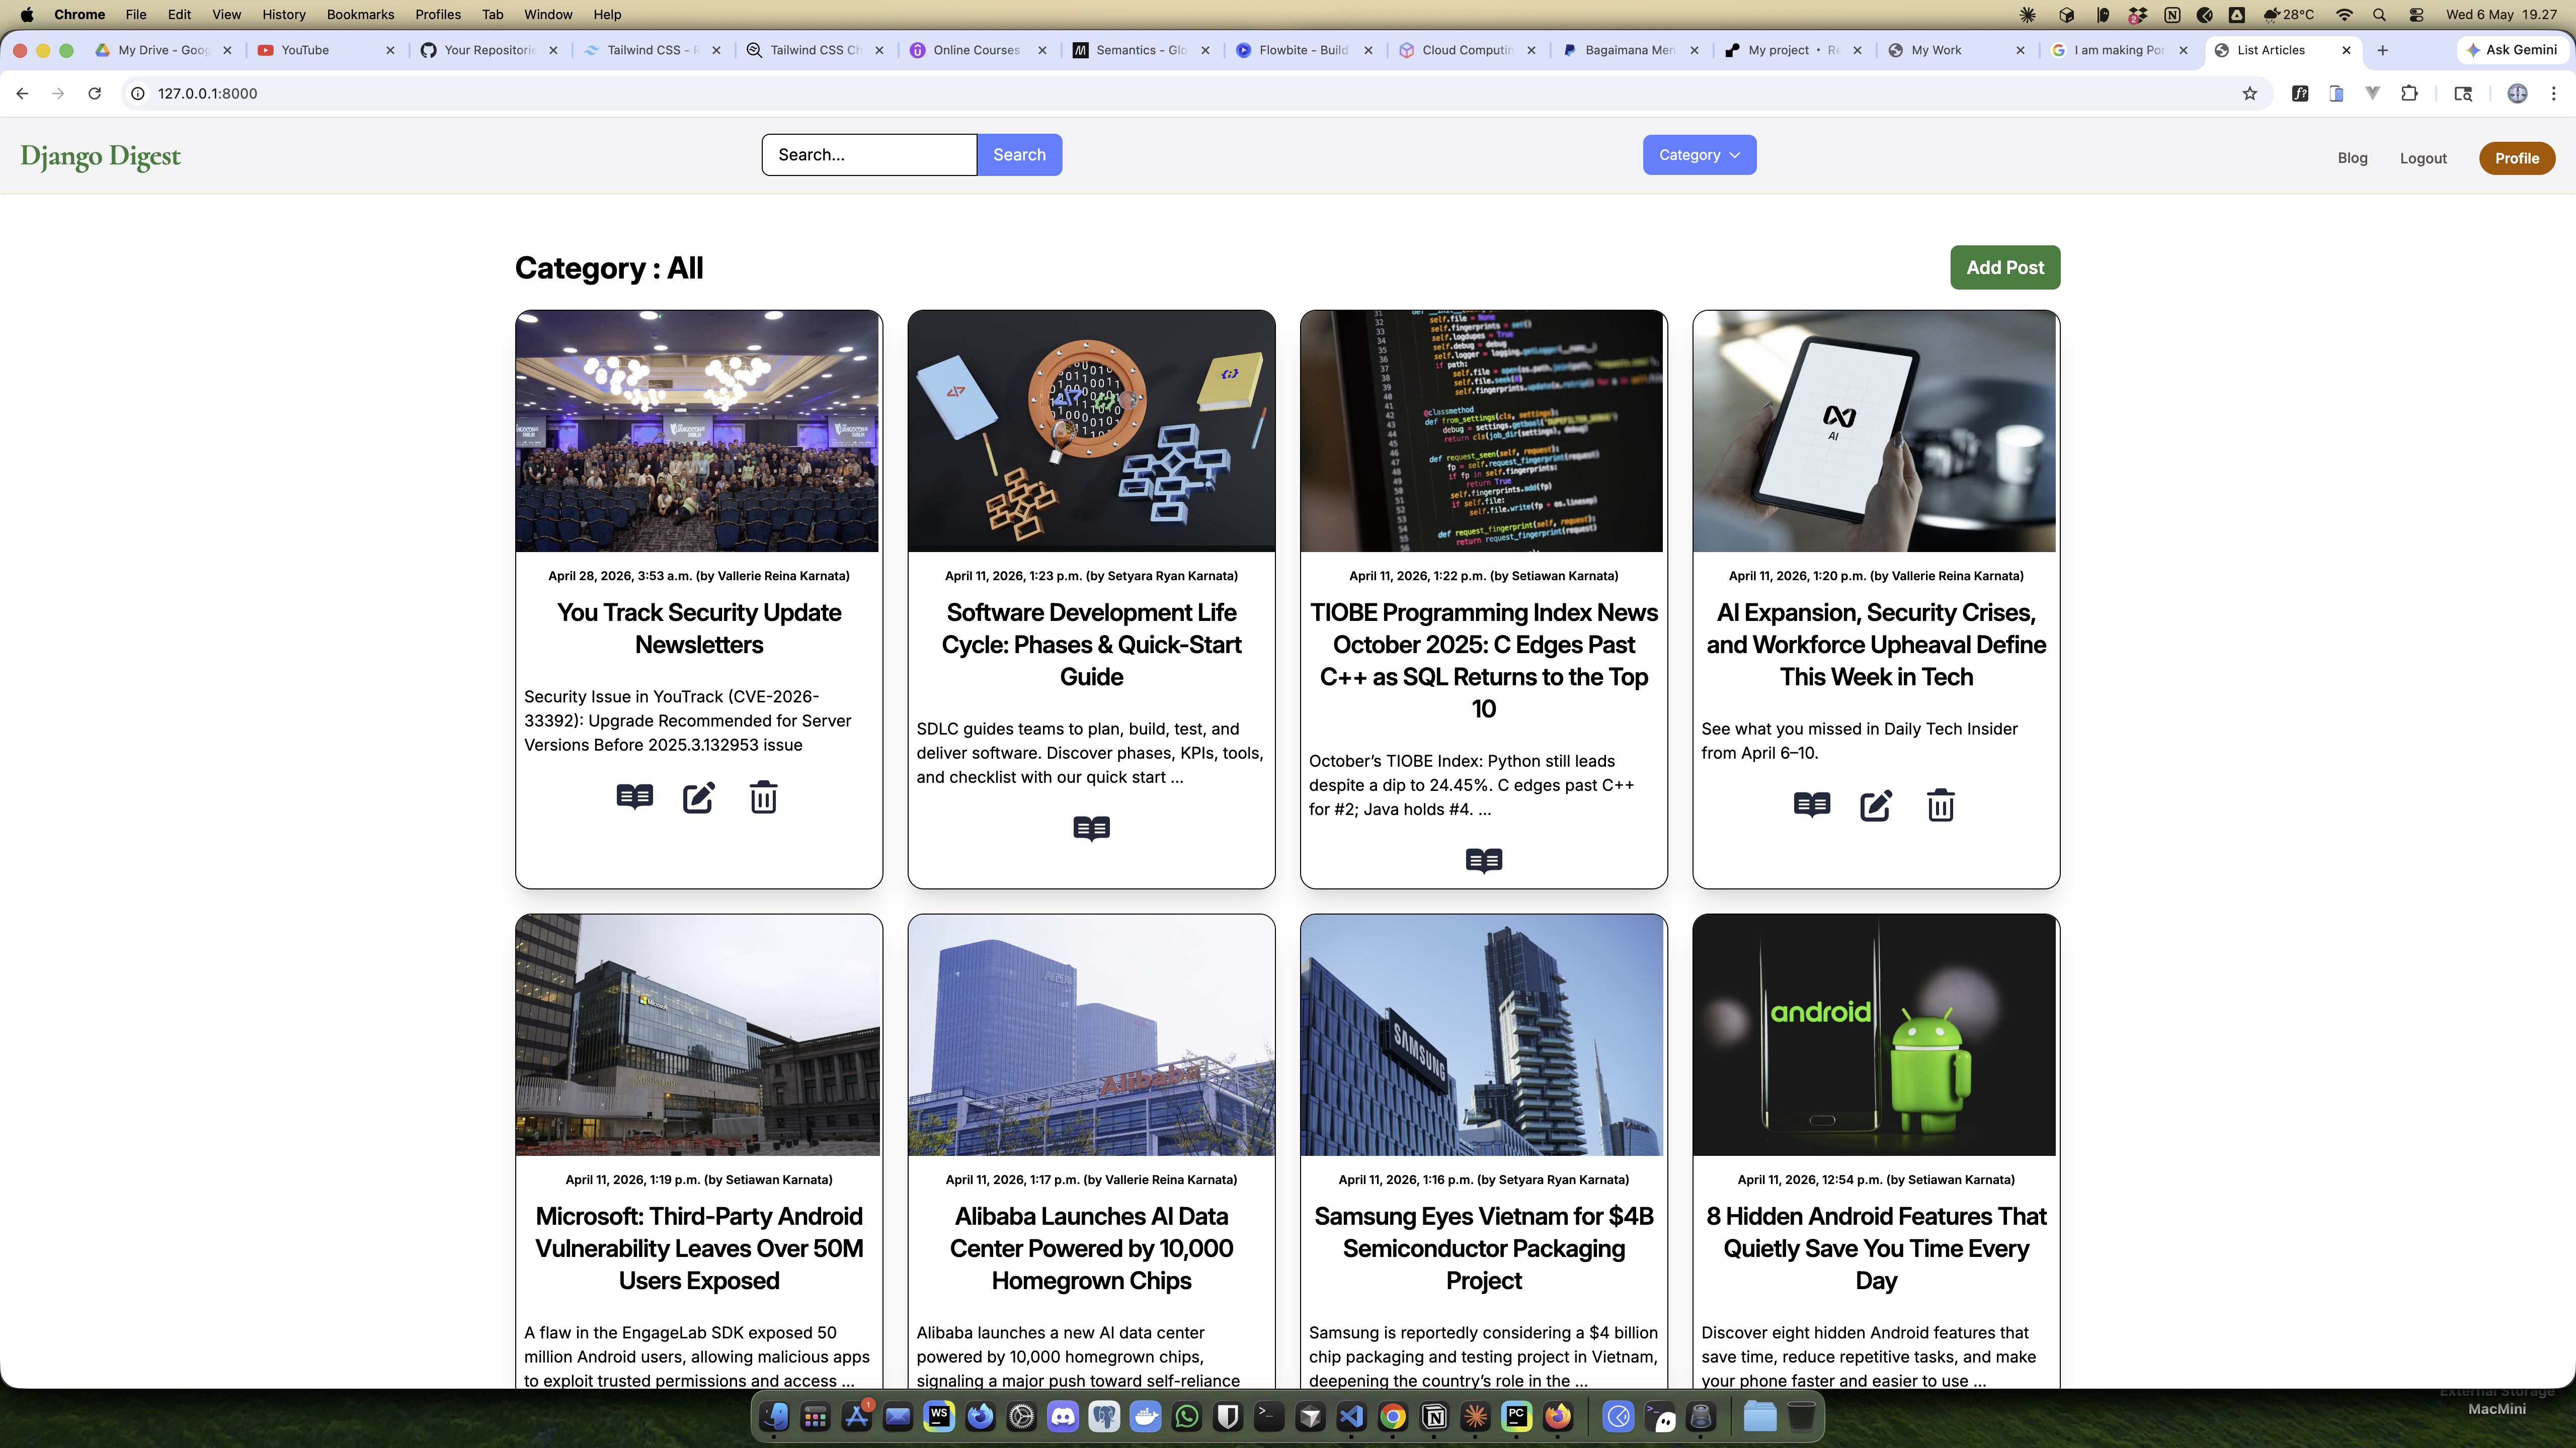Click the Logout link
2576x1448 pixels.
2423,158
